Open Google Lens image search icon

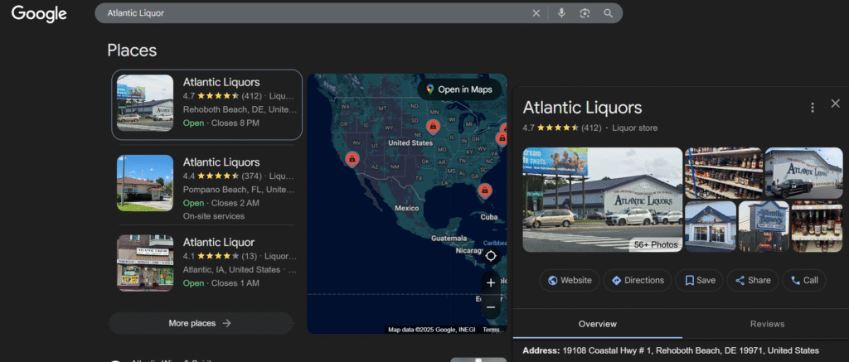585,13
